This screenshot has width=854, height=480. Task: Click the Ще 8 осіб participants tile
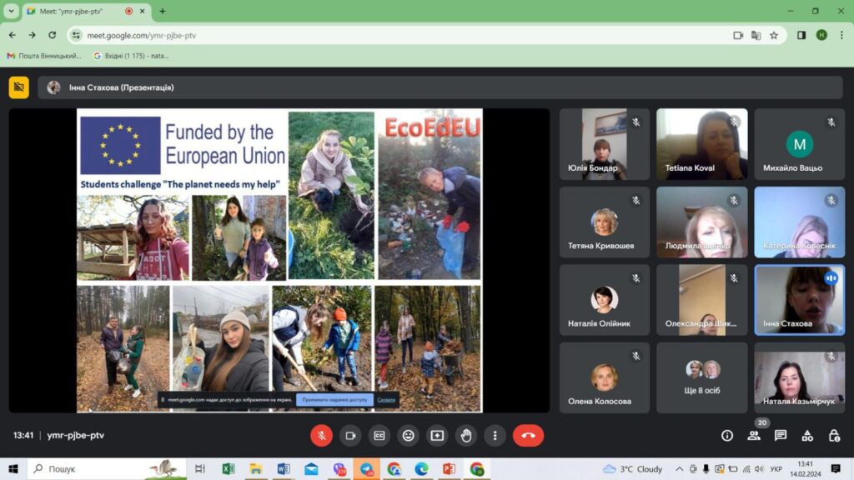[702, 377]
